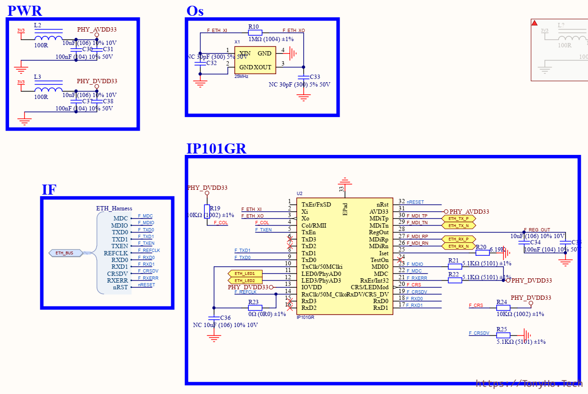
Task: Click the ETH_RX_N port
Action: point(458,246)
